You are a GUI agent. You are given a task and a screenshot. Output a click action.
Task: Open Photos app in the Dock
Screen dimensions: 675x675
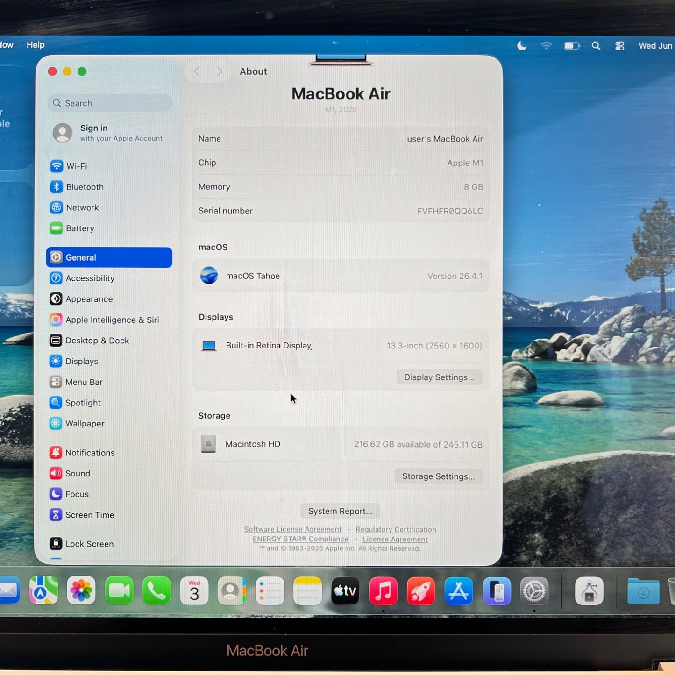click(x=81, y=590)
